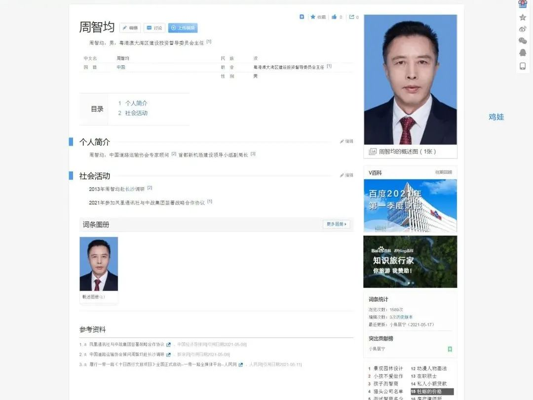Share via Weibo icon in floating sidebar

[x=523, y=29]
